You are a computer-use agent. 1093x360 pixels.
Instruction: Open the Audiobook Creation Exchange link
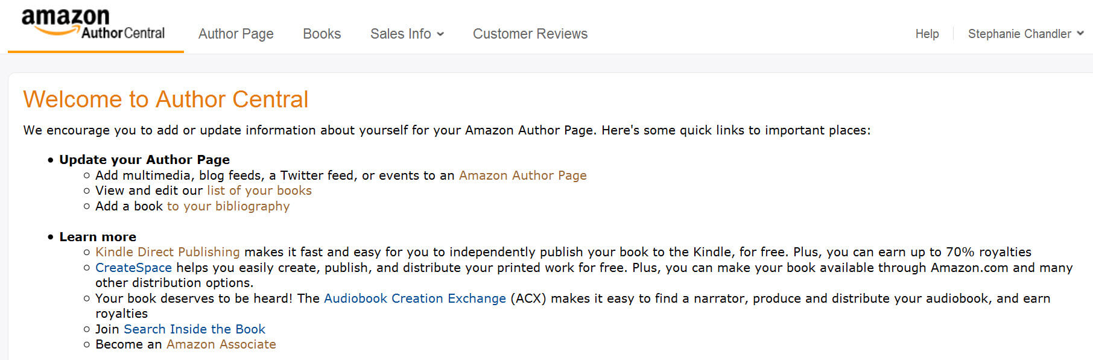[414, 298]
